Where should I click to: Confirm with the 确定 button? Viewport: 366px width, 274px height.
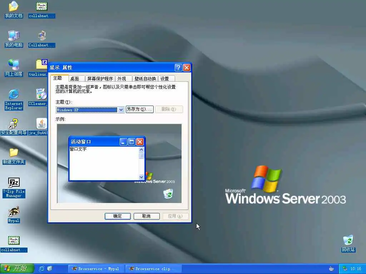(x=118, y=216)
